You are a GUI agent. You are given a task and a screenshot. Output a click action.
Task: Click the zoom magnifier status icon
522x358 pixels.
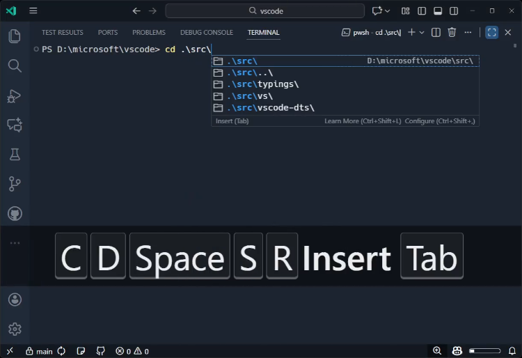(x=437, y=350)
